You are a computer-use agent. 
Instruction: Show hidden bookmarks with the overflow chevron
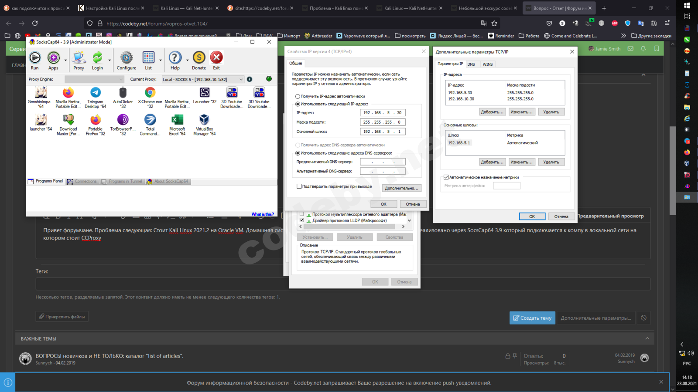point(623,36)
